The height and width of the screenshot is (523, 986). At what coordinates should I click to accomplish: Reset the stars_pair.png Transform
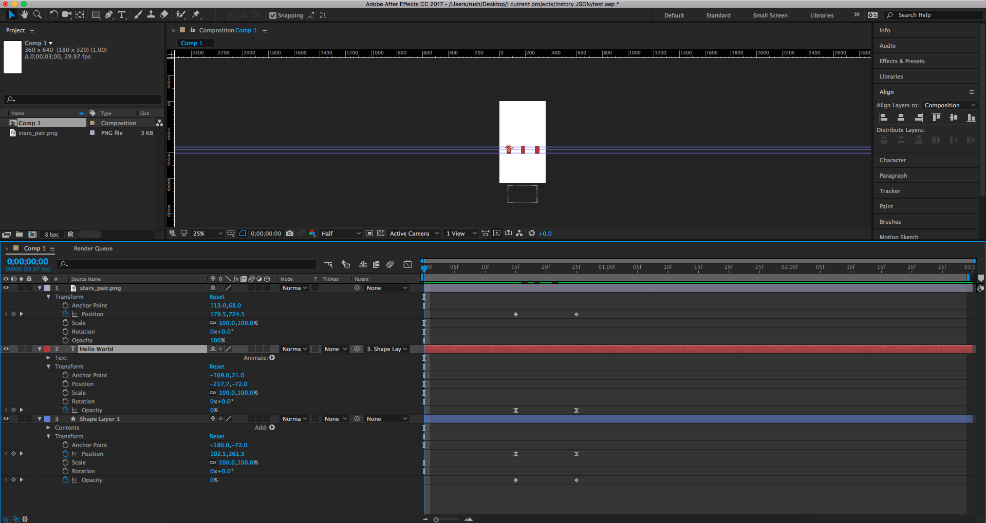click(217, 297)
